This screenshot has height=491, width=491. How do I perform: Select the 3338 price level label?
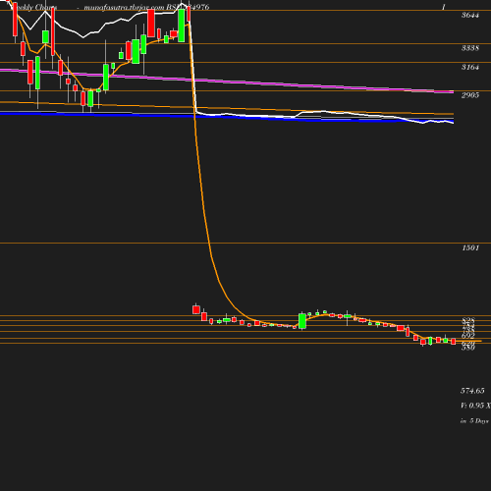click(x=470, y=48)
